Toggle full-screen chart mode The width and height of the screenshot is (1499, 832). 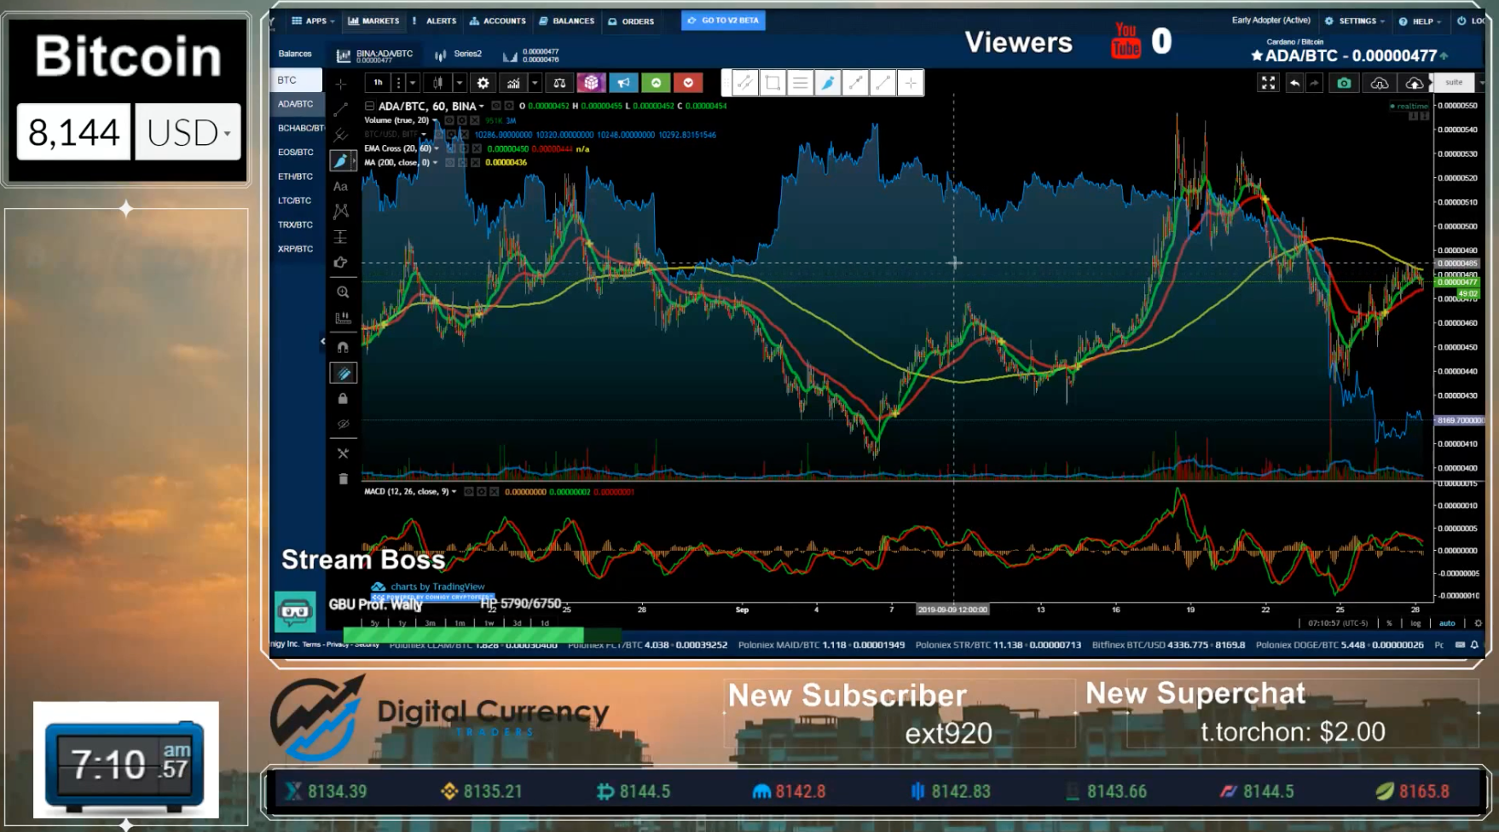[1268, 83]
